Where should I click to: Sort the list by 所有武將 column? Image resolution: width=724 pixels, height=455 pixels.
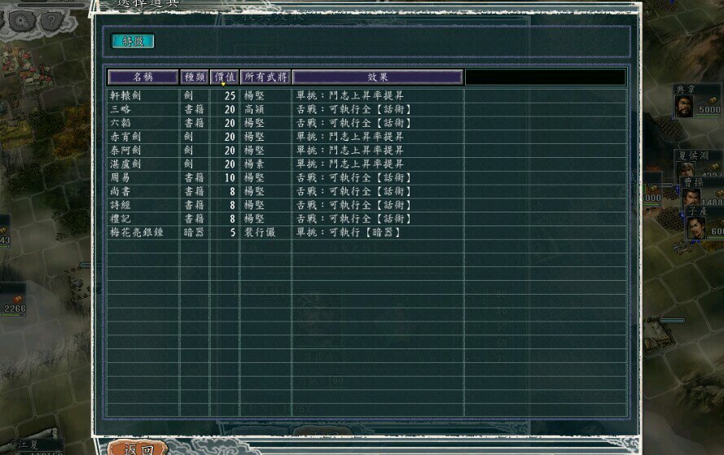[x=265, y=77]
